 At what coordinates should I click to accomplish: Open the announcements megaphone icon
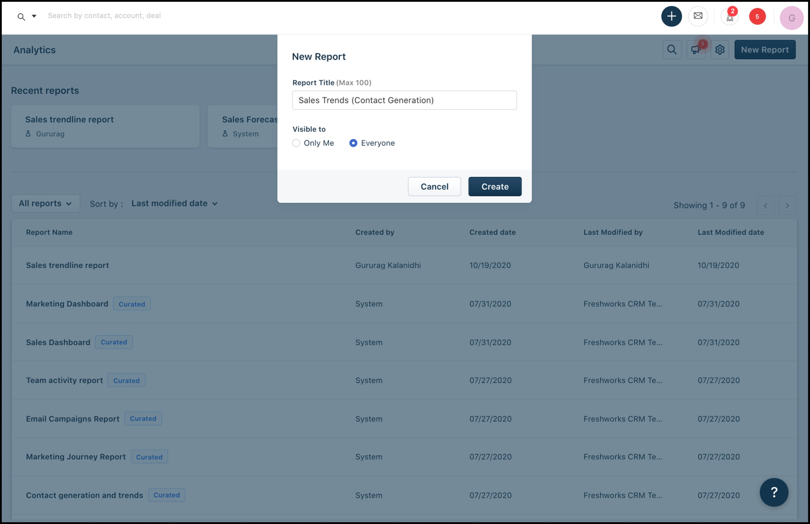696,50
